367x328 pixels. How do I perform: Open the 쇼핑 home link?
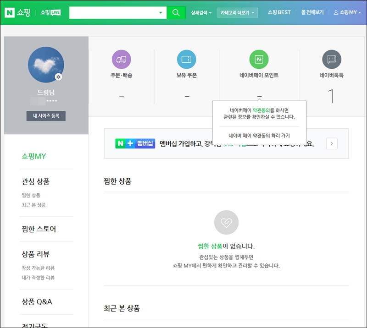23,13
